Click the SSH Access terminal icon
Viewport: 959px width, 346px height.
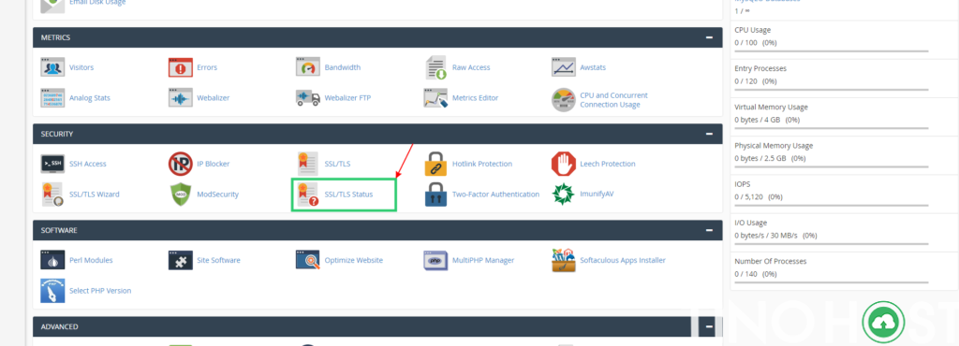pos(52,164)
